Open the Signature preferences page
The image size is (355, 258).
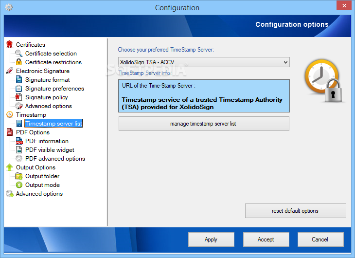[54, 89]
